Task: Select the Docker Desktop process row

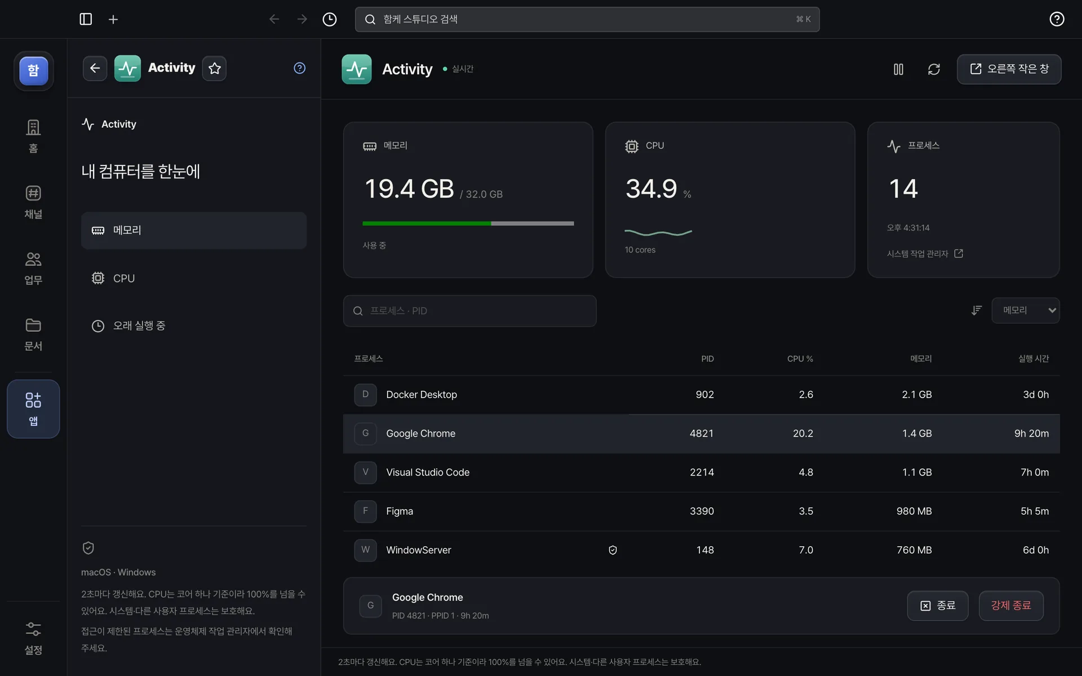Action: point(701,395)
